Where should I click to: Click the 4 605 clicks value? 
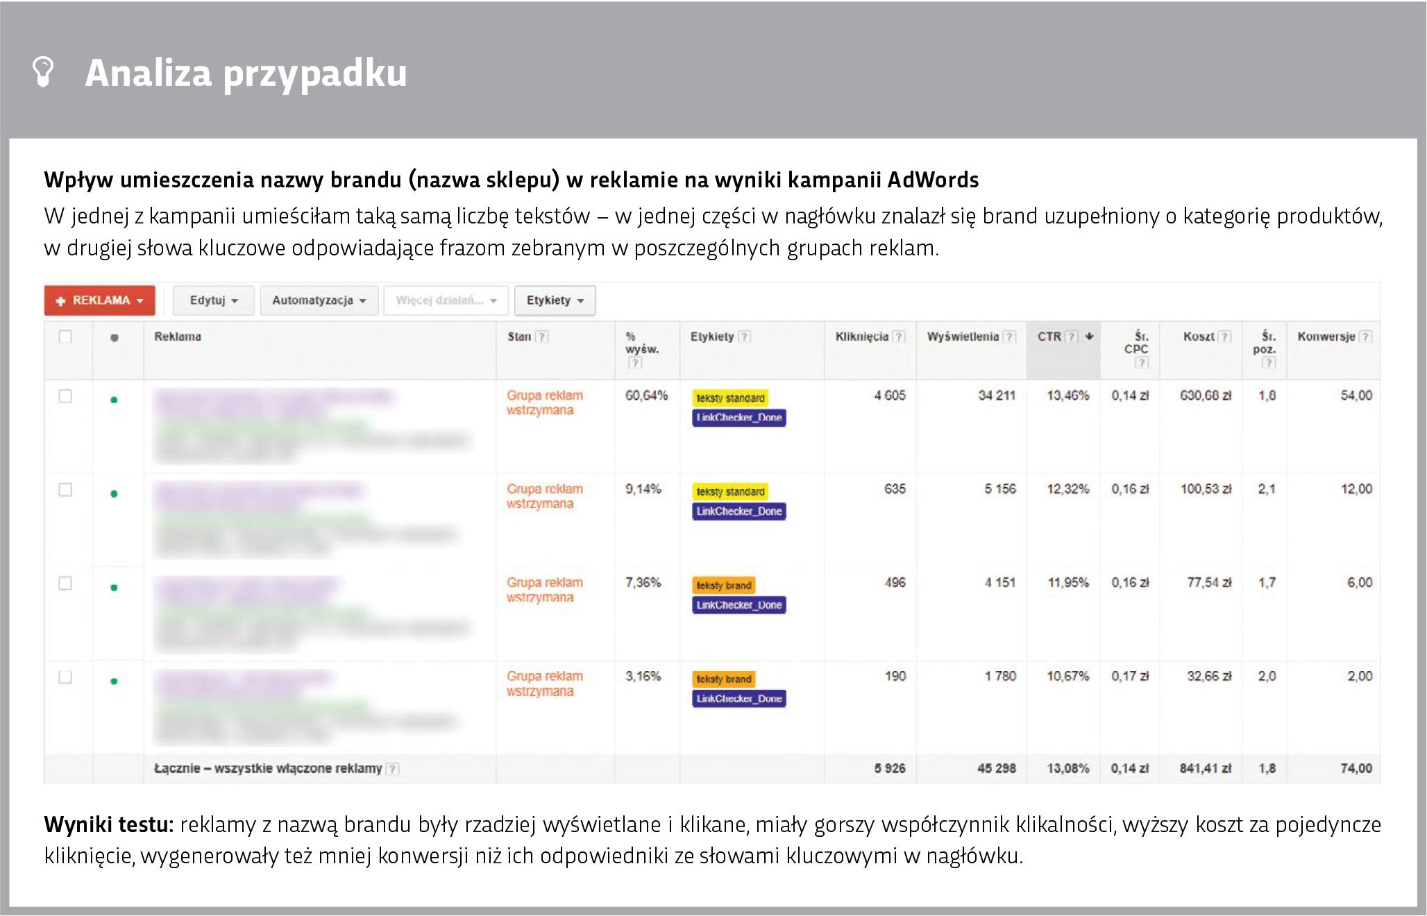tap(890, 396)
